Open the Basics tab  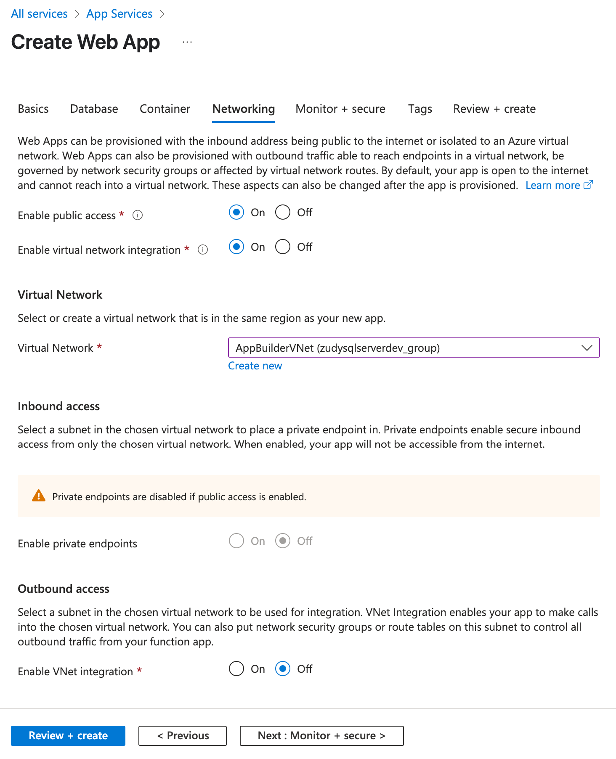pyautogui.click(x=33, y=109)
